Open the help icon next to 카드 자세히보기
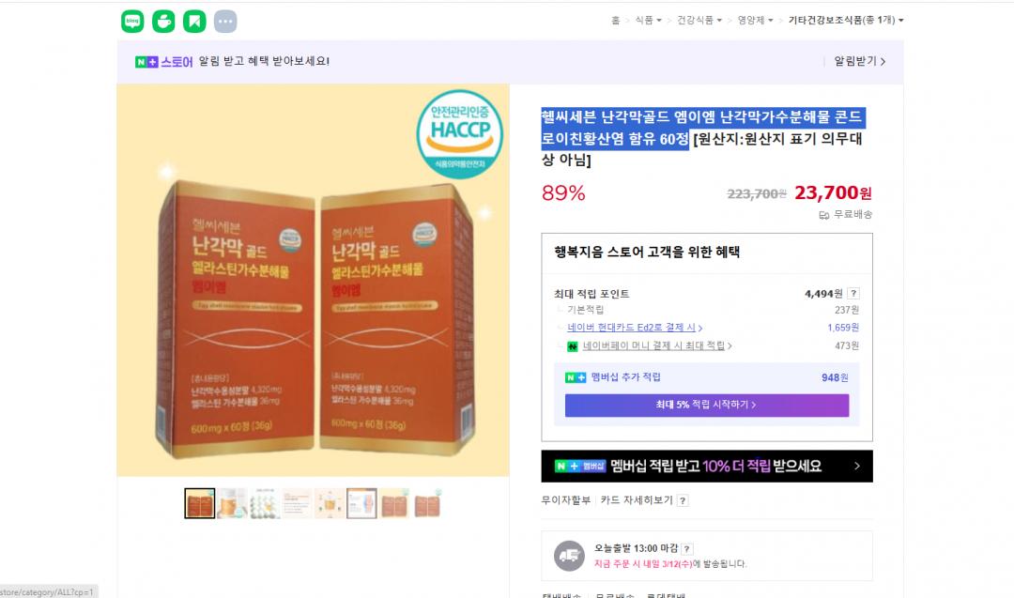This screenshot has width=1014, height=598. (x=683, y=500)
